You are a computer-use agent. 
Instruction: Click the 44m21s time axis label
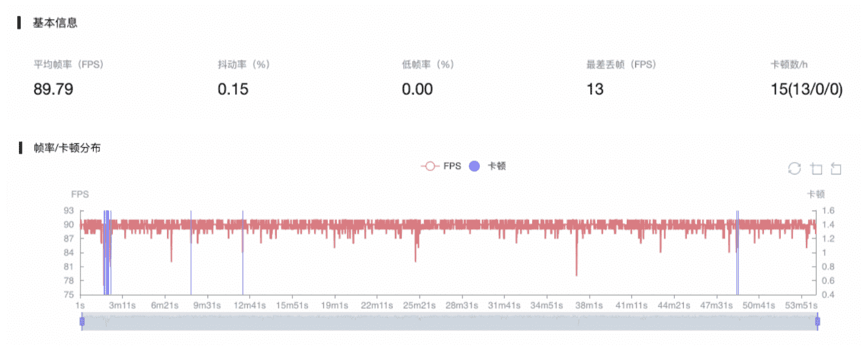click(674, 305)
